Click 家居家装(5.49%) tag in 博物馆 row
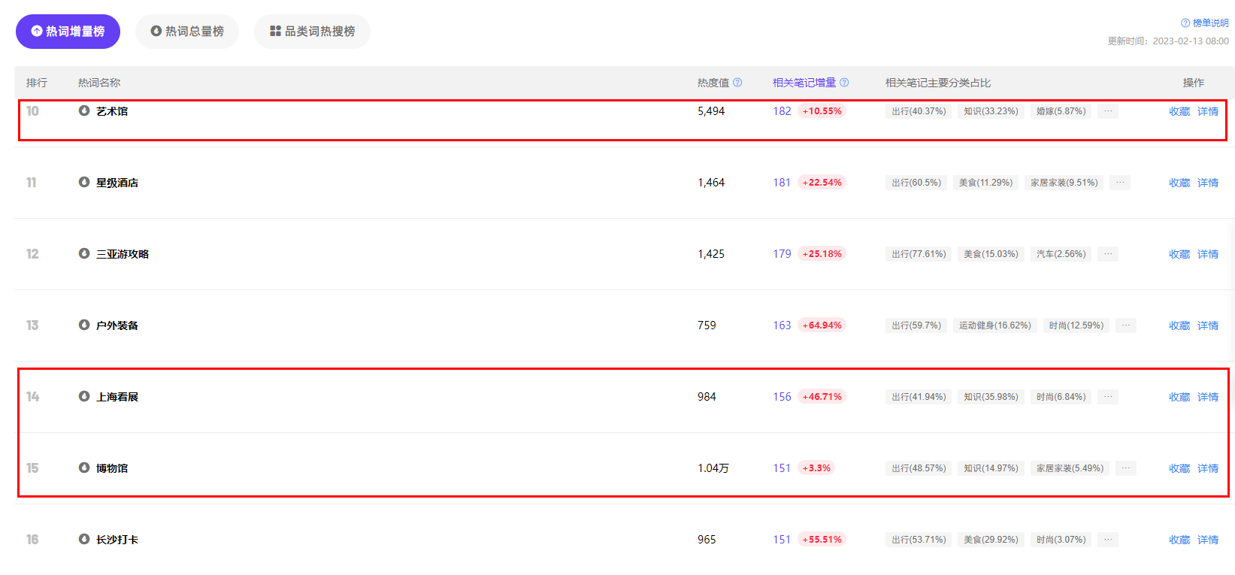 pyautogui.click(x=1070, y=468)
